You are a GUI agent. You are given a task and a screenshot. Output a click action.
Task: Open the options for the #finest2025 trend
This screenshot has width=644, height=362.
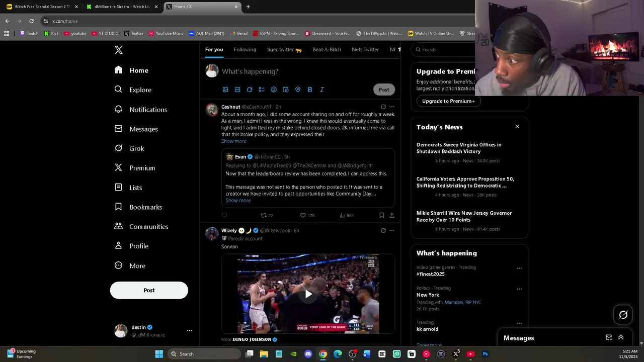pos(519,268)
